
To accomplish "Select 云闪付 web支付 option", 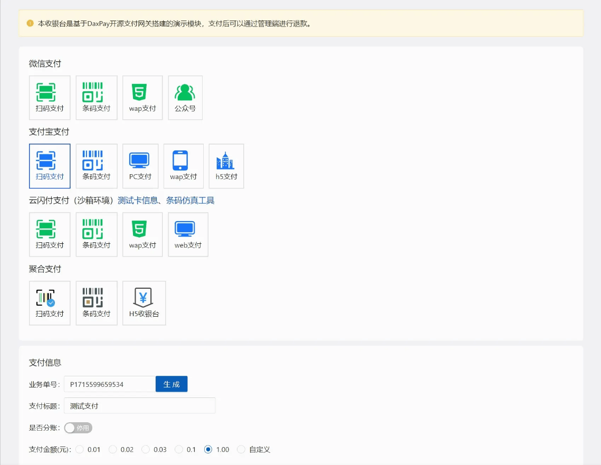I will (188, 234).
